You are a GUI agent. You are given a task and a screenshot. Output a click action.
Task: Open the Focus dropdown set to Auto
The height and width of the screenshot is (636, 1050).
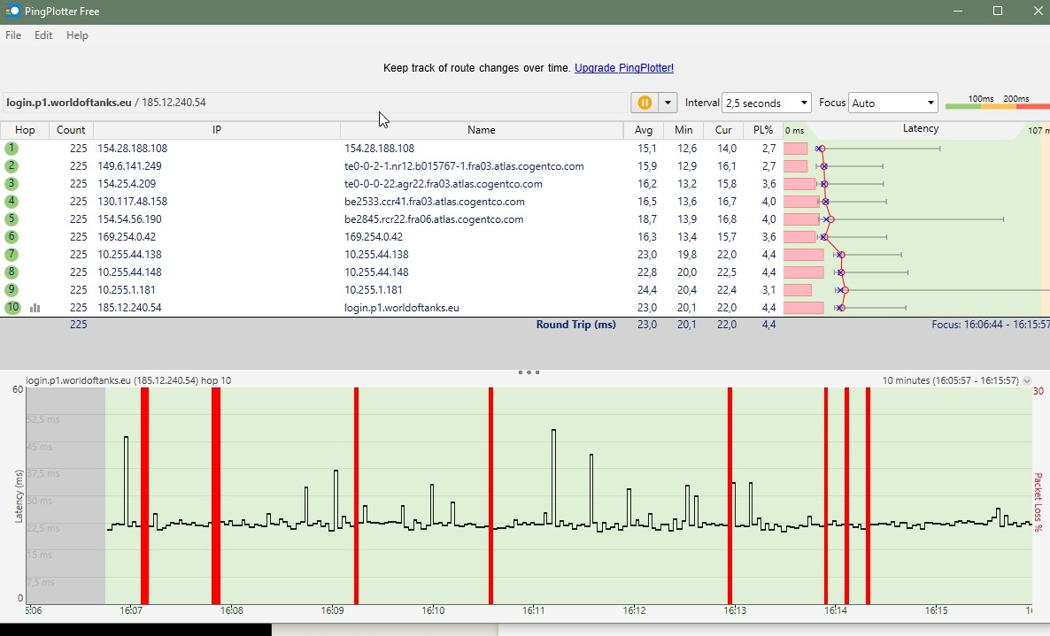click(892, 103)
